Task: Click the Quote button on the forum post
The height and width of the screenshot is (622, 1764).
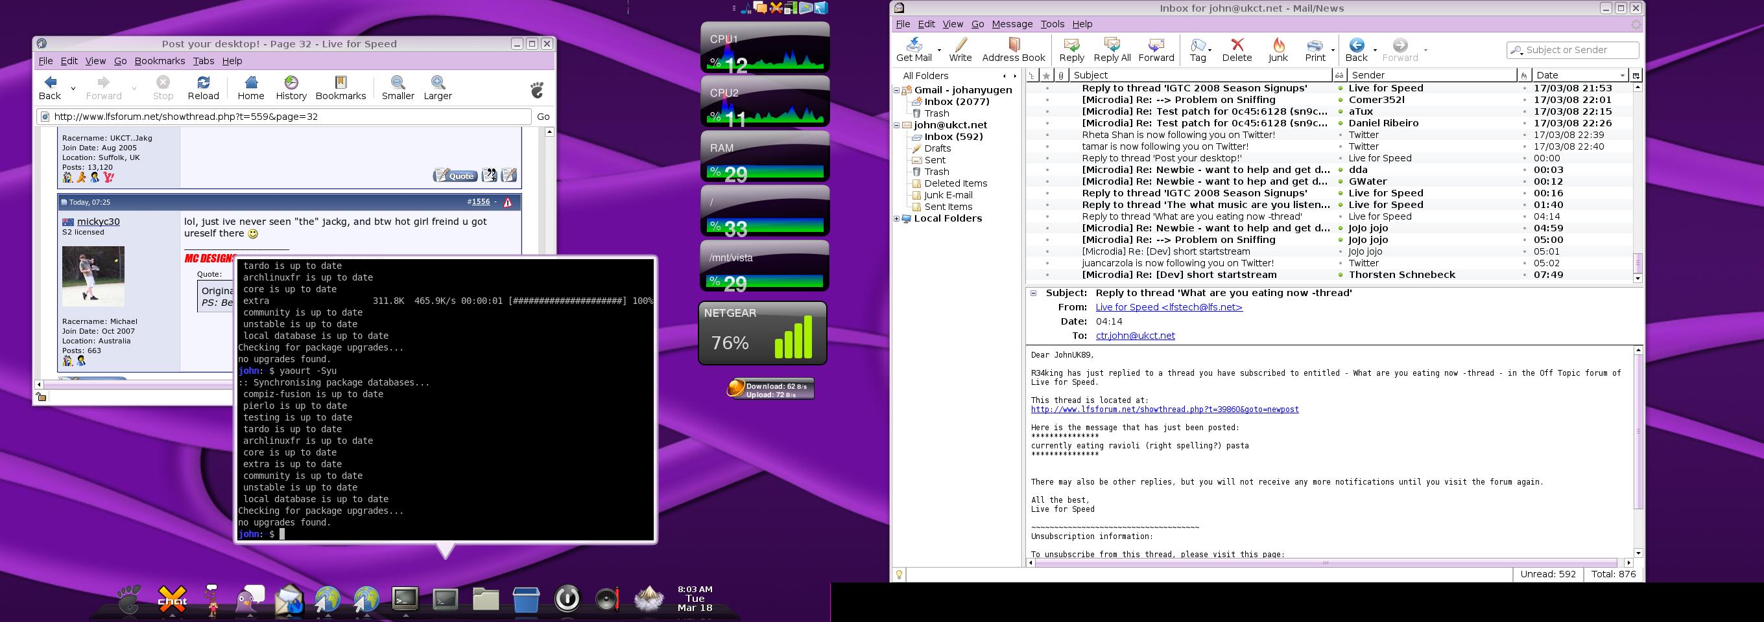Action: pyautogui.click(x=455, y=176)
